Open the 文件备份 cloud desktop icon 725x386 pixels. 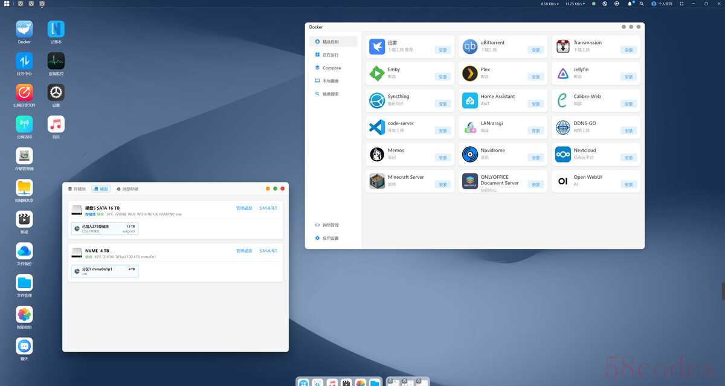tap(24, 251)
